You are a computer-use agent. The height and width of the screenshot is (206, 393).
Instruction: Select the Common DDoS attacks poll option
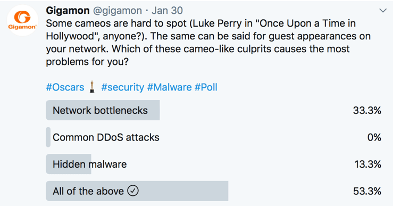click(x=214, y=137)
